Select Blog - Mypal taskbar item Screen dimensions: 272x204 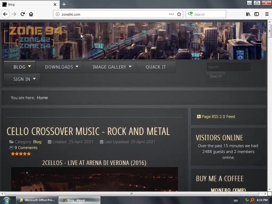tap(79, 200)
